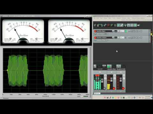
Task: Solo Mumble Input mixer strip
Action: point(115,79)
